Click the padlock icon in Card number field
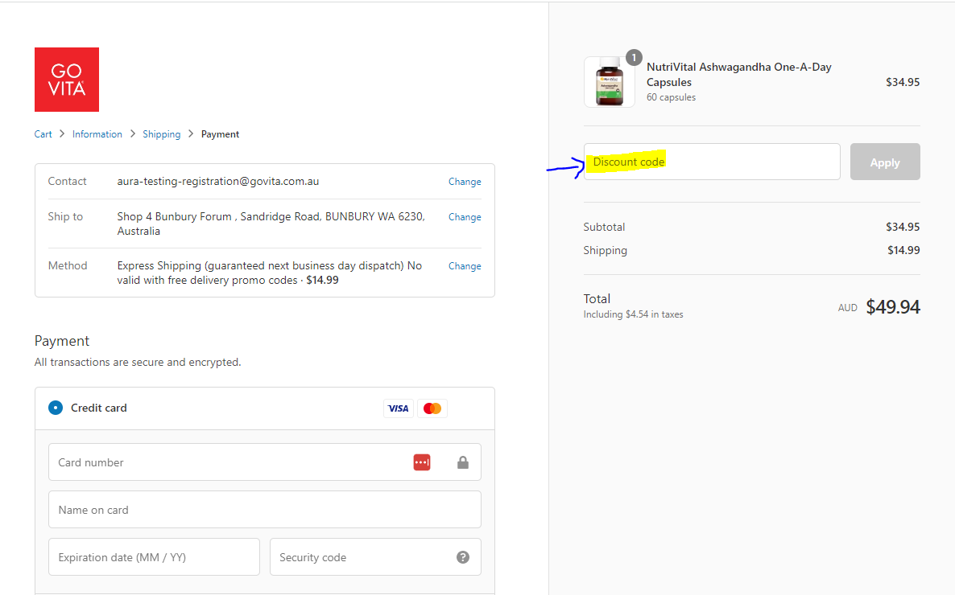Viewport: 955px width, 595px height. point(463,462)
